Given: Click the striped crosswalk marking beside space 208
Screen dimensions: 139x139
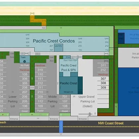Looking at the screenshot, I should pos(32,88).
